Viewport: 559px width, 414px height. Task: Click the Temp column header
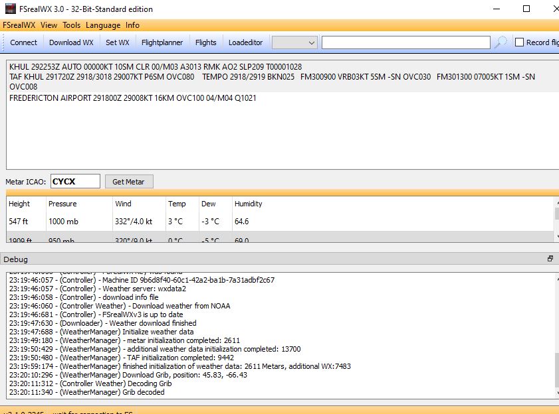[x=177, y=204]
